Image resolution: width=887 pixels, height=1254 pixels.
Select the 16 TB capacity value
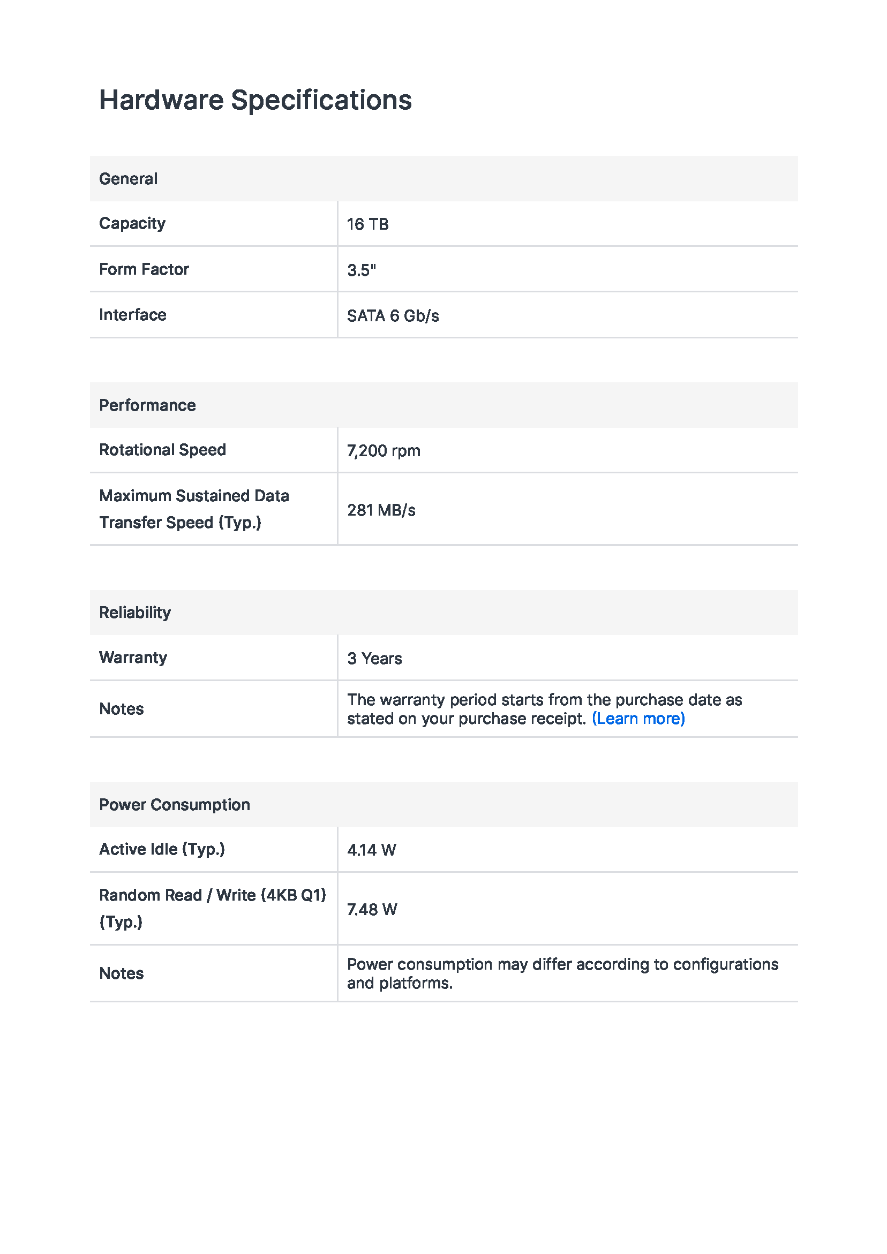click(368, 224)
